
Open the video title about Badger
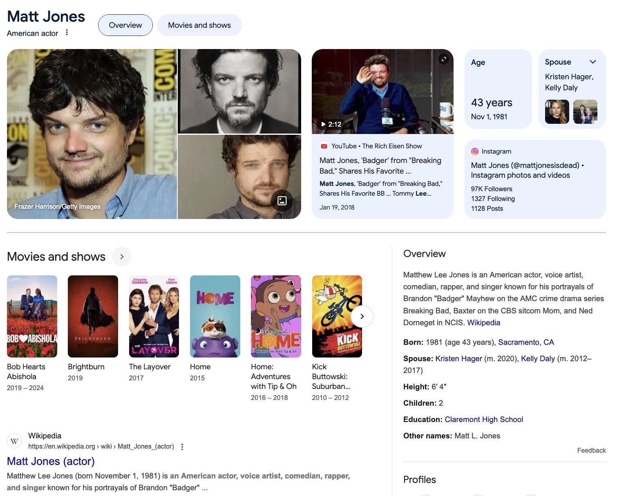(x=380, y=166)
